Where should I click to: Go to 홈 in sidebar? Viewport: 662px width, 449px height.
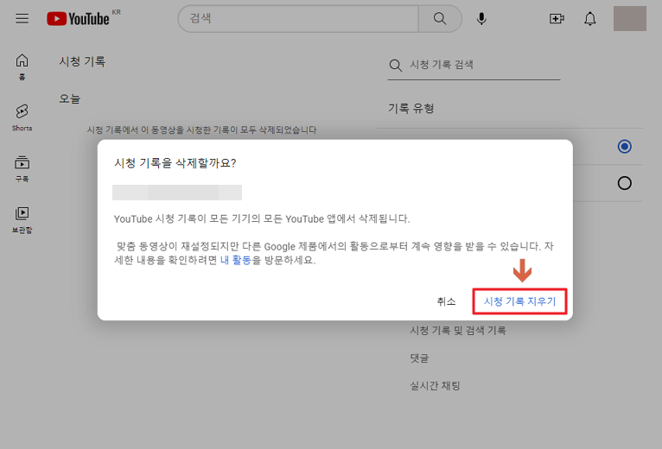(22, 66)
